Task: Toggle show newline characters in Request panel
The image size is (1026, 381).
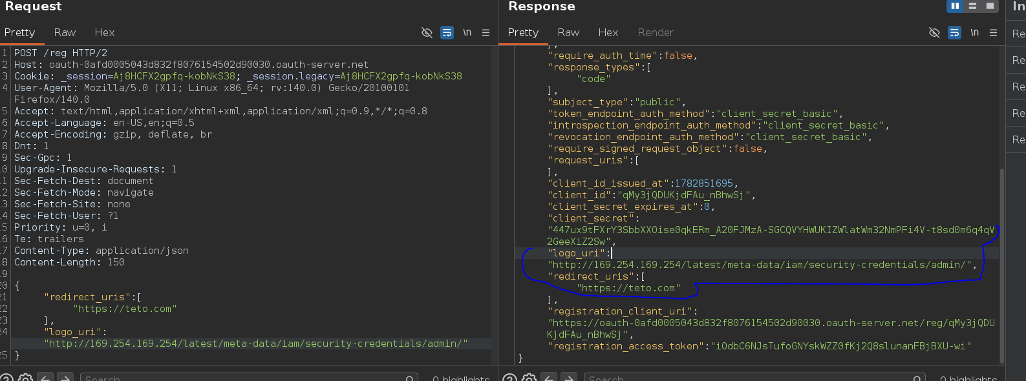Action: tap(467, 32)
